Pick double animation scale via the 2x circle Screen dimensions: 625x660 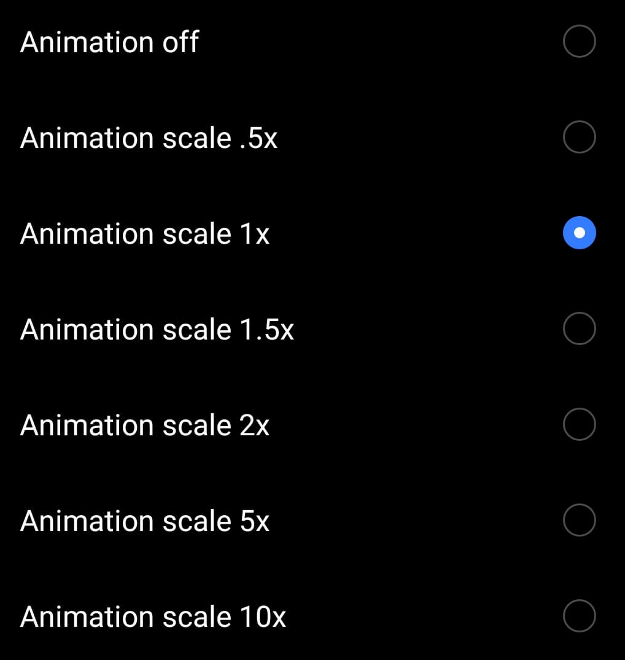[x=579, y=425]
